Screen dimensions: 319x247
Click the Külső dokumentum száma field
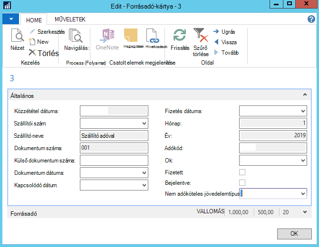coord(114,161)
